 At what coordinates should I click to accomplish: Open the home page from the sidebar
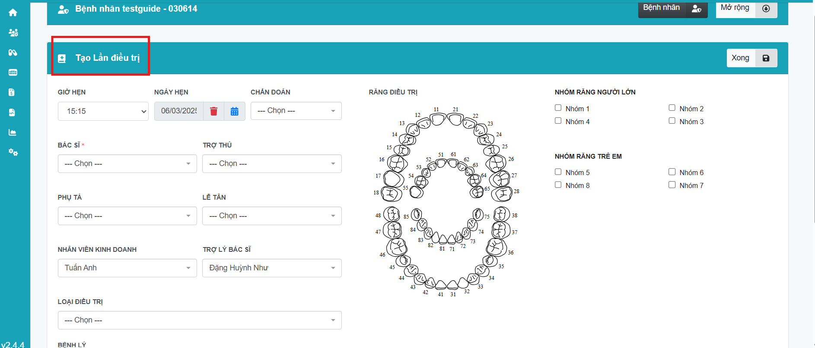pos(13,13)
